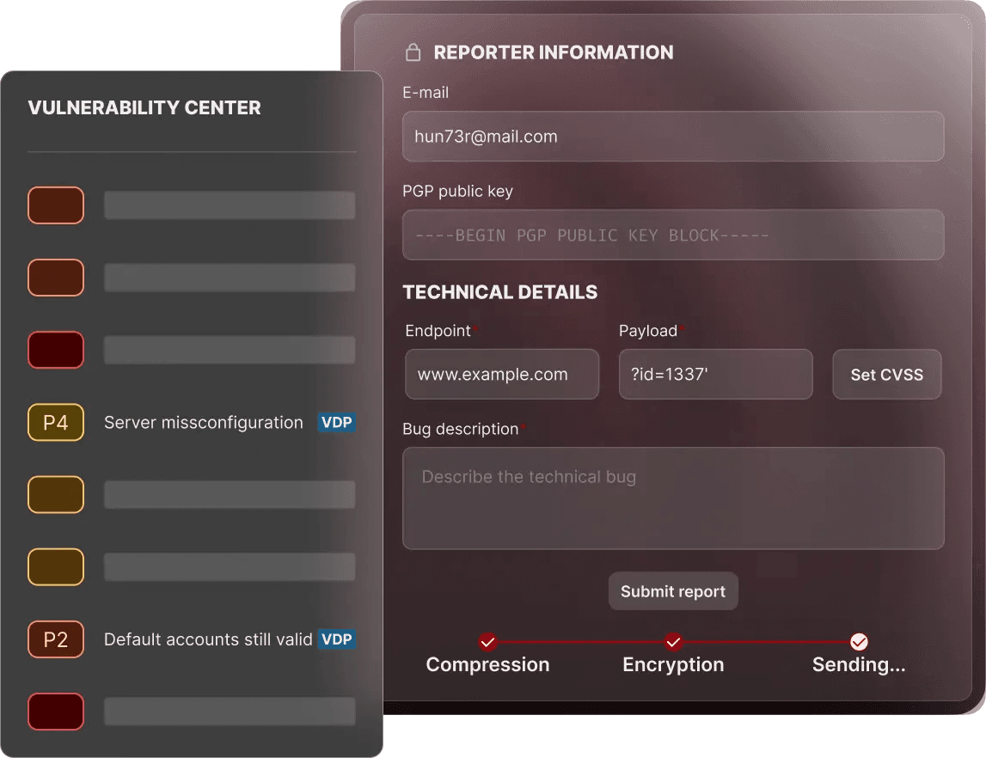
Task: Expand the Server missconfiguration entry
Action: coord(203,422)
